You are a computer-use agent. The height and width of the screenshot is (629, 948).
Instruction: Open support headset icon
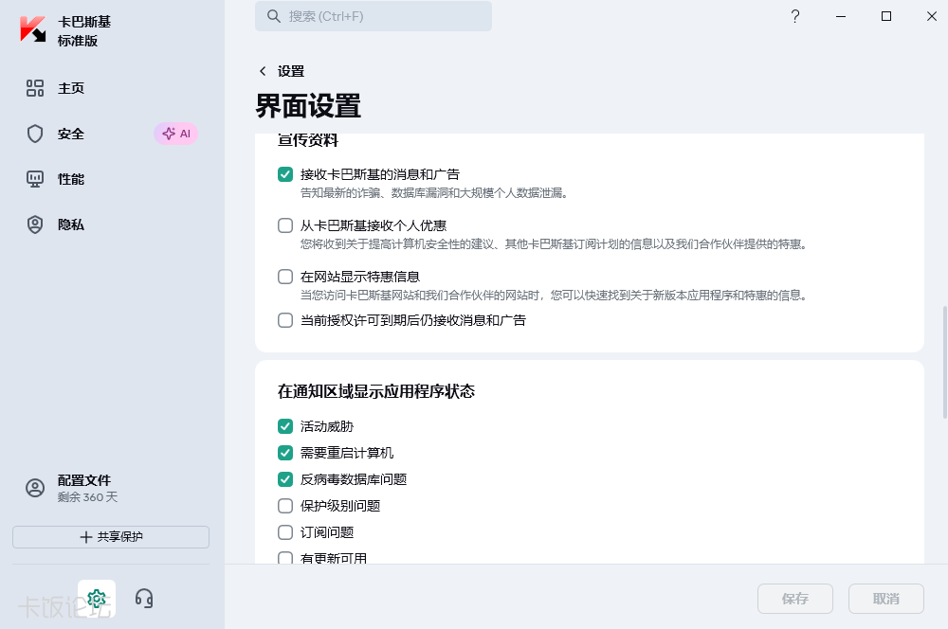click(144, 599)
